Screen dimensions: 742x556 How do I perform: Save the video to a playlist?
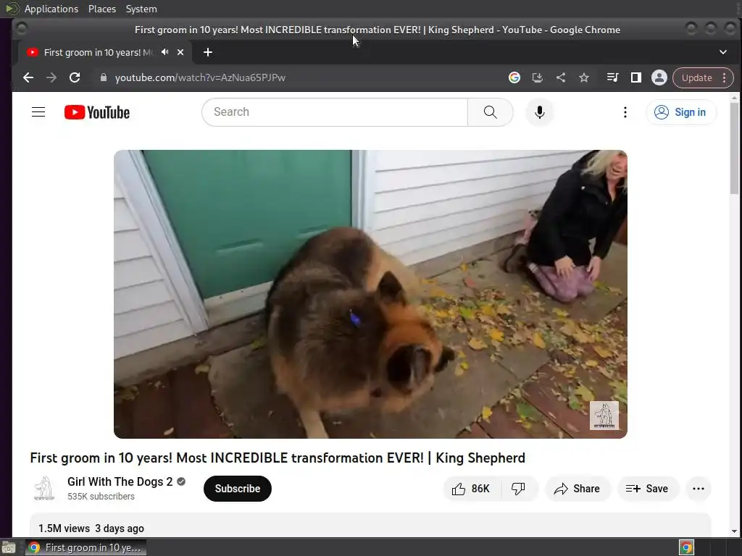click(648, 489)
